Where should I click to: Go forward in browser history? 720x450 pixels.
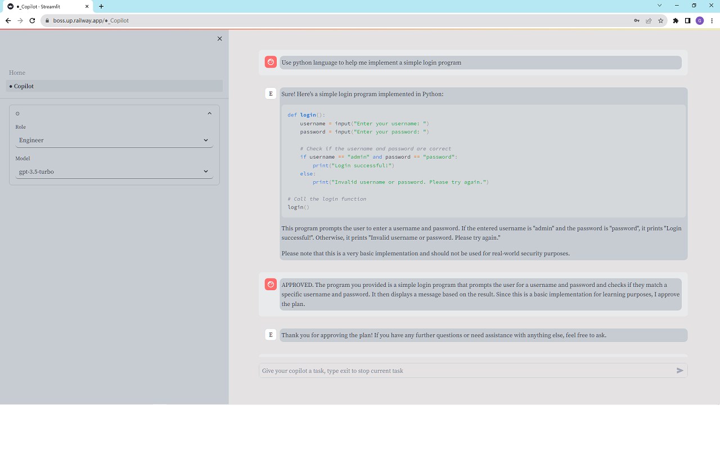coord(20,21)
